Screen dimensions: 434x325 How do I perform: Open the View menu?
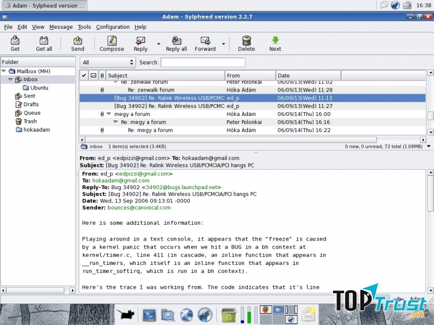[x=38, y=27]
